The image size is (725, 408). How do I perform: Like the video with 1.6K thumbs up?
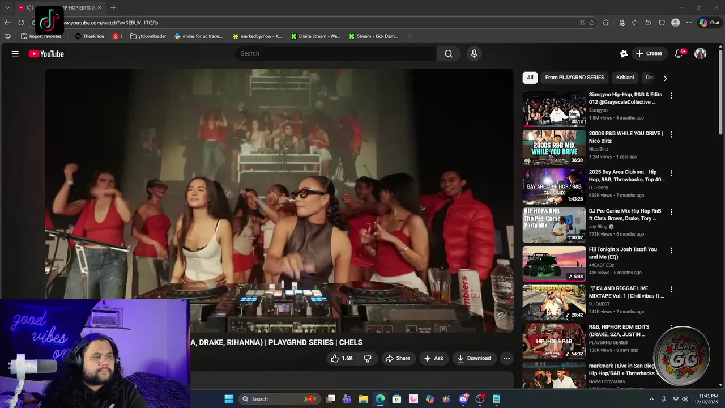342,358
